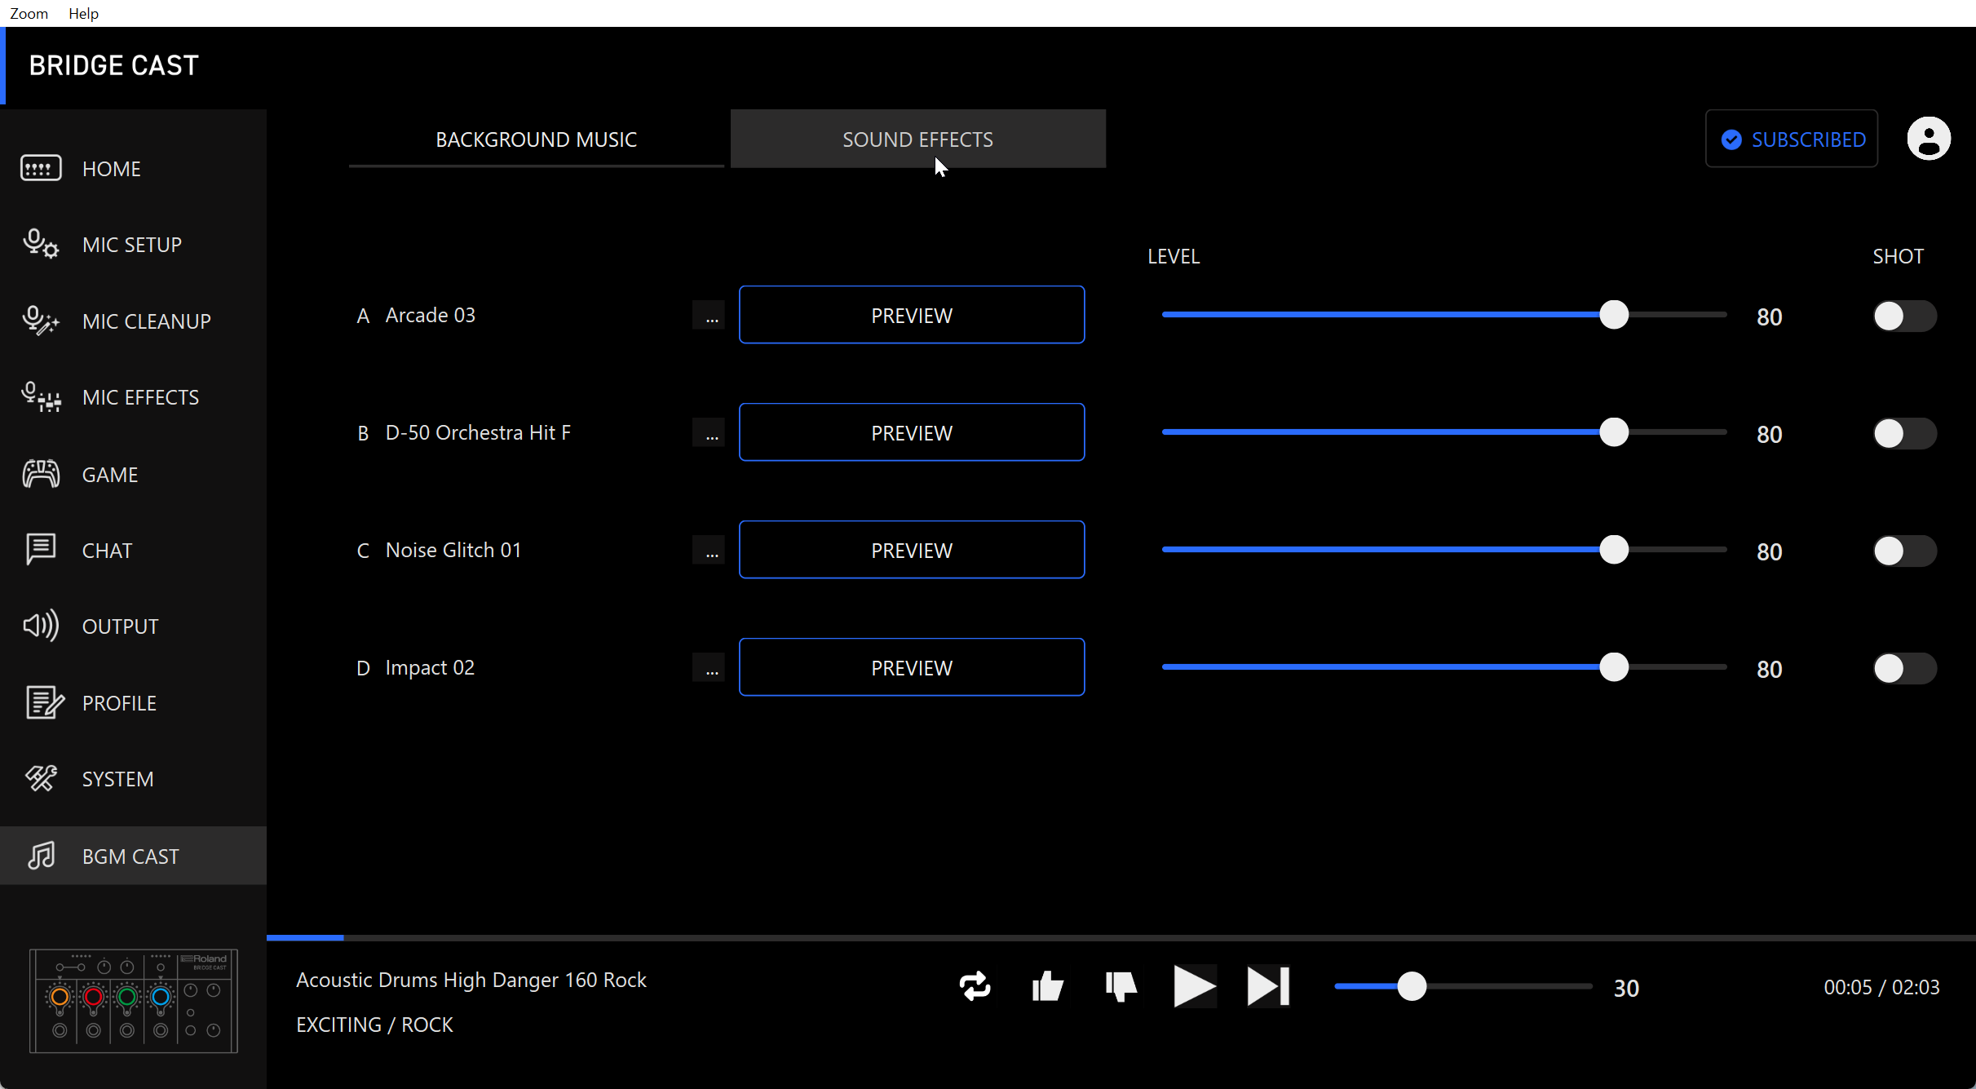Adjust the Arcade 03 level slider

pyautogui.click(x=1444, y=315)
